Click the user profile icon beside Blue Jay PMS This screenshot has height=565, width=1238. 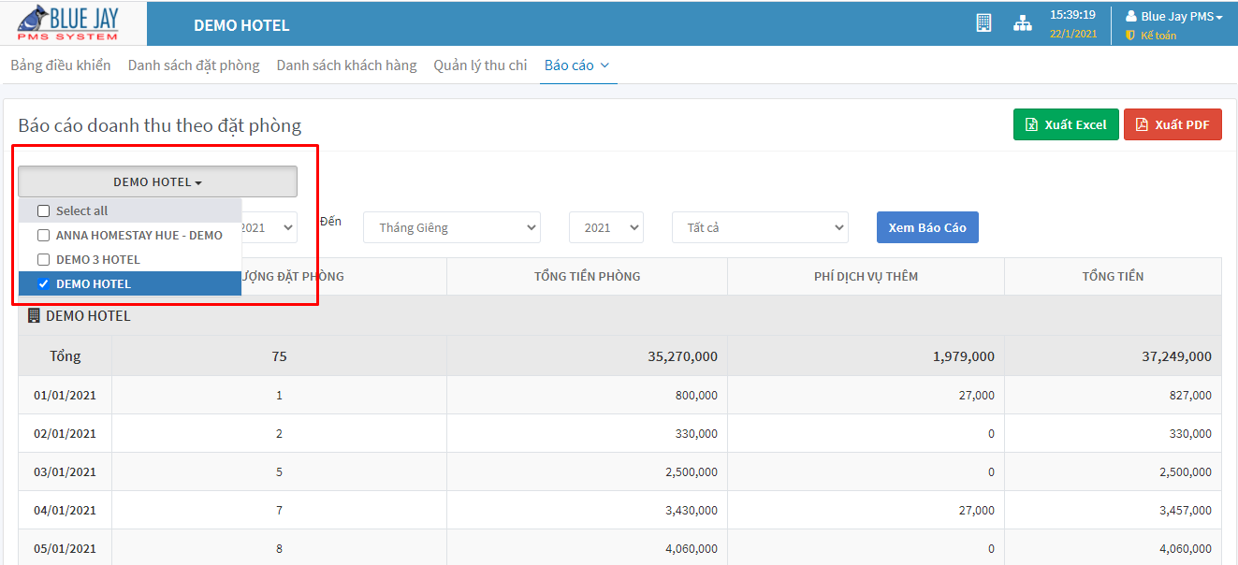pyautogui.click(x=1130, y=16)
